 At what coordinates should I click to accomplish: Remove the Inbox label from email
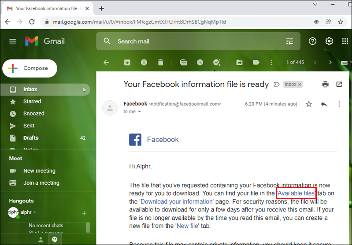(x=300, y=85)
